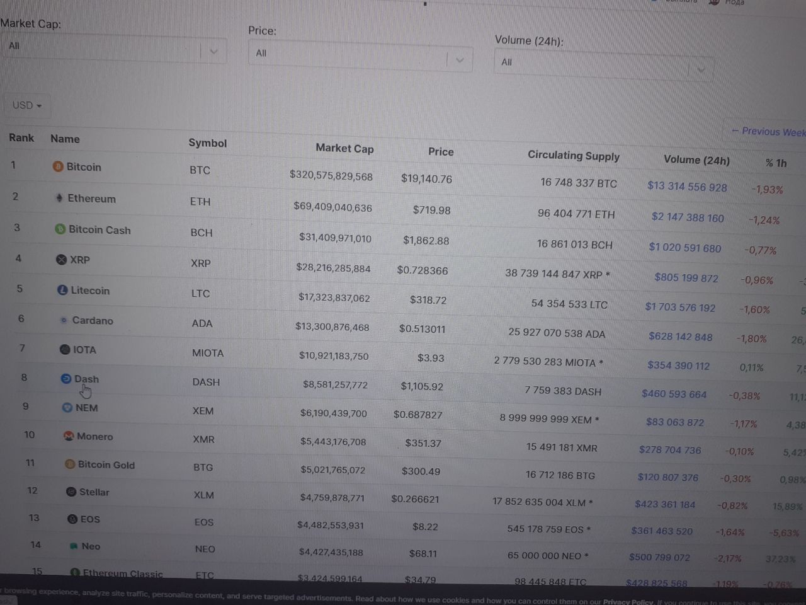Click the Cardano coin icon
Image resolution: width=806 pixels, height=605 pixels.
coord(64,320)
